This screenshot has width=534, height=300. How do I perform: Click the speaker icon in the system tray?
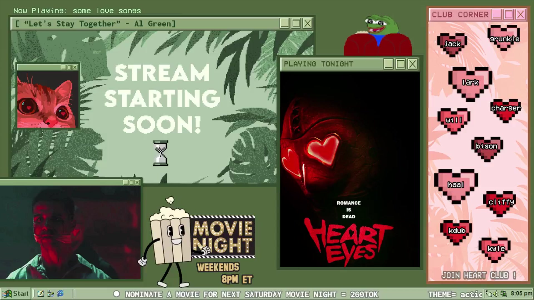[x=496, y=294]
